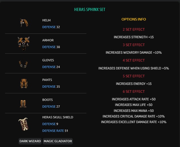Click the 4 Set Effect label

coord(134,60)
